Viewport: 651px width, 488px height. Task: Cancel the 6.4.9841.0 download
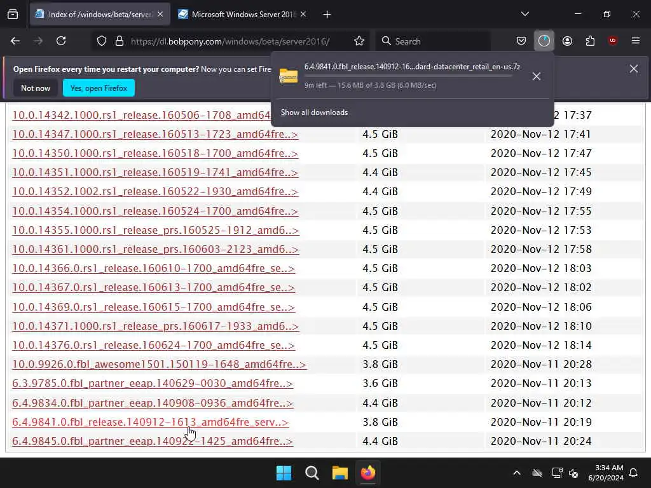click(537, 76)
